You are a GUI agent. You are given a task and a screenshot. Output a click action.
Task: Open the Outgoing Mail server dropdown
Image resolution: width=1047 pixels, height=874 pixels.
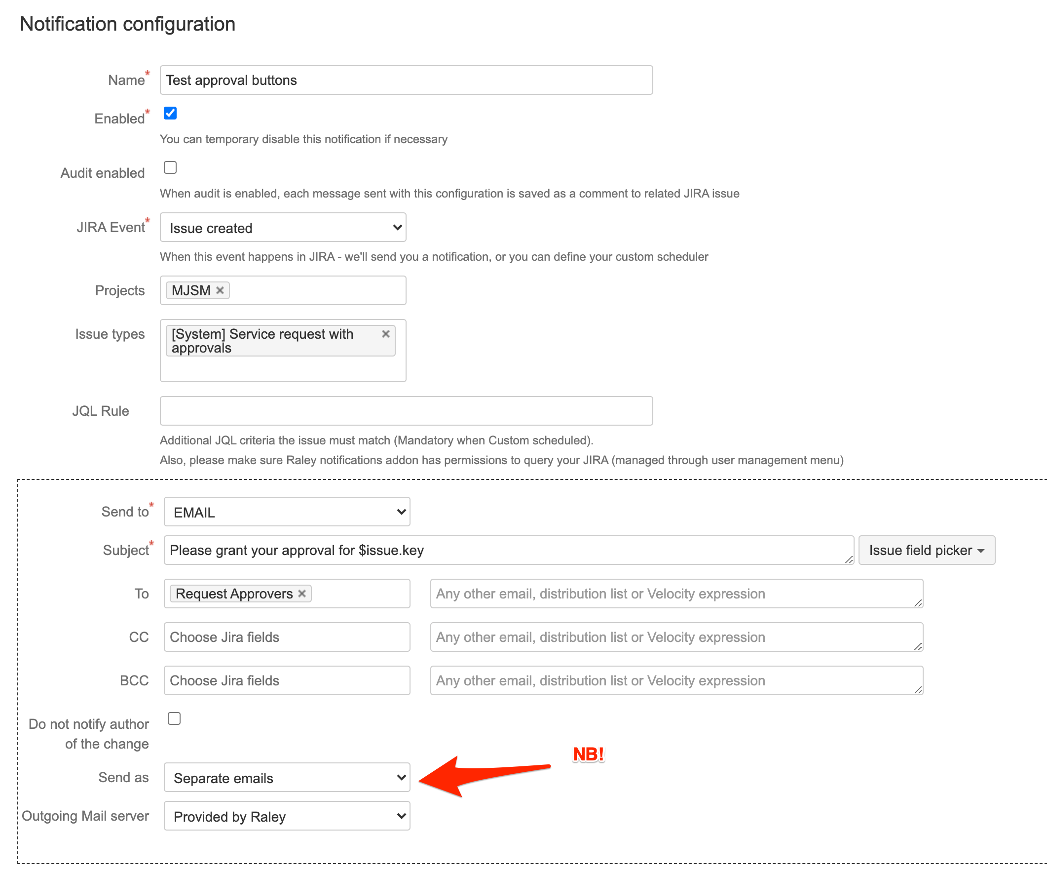[287, 816]
